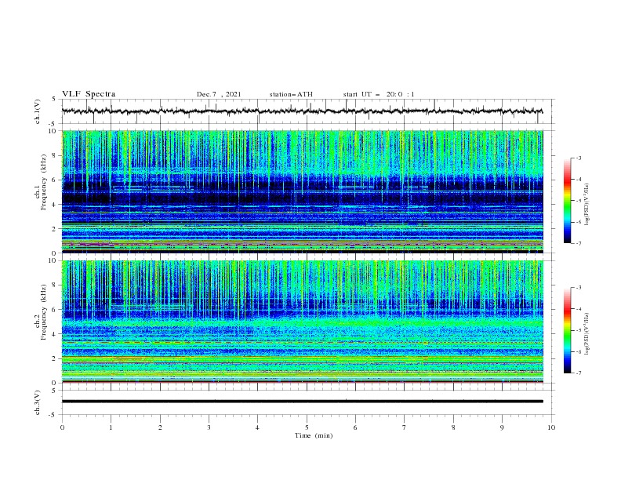
Task: Click time axis tick label '7'
Action: pos(405,427)
